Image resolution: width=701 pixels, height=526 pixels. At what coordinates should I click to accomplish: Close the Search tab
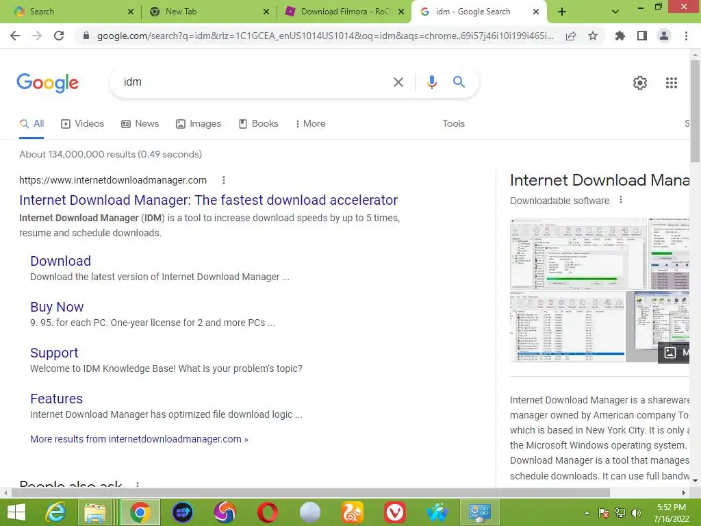click(x=131, y=12)
